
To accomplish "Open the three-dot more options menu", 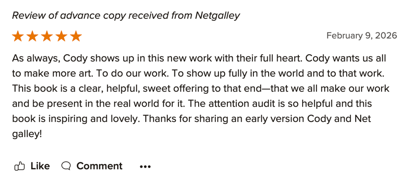I will click(x=145, y=167).
